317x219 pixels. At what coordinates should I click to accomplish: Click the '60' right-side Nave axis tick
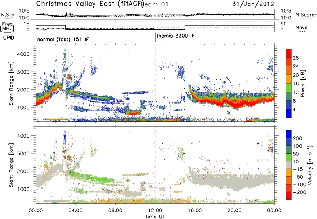(284, 24)
